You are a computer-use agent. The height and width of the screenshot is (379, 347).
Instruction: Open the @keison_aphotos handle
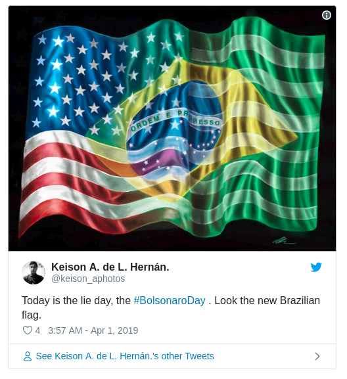88,279
